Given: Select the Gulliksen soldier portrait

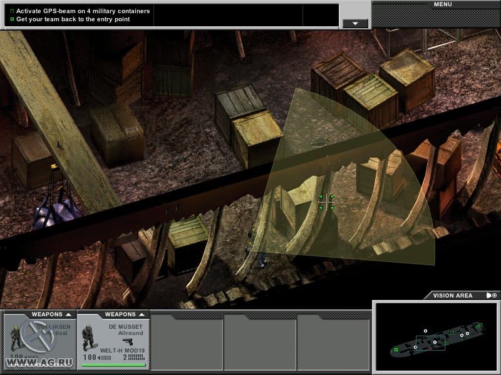Looking at the screenshot, I should [15, 338].
